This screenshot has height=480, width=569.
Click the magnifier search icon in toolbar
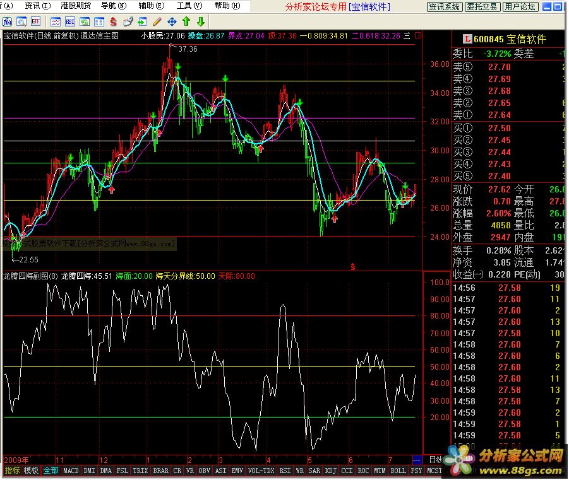[21, 21]
